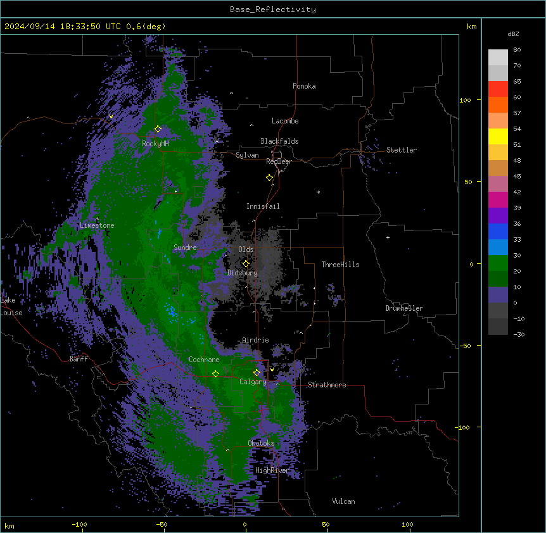Click the km unit label at top right
Screen dimensions: 546x533
[x=471, y=27]
